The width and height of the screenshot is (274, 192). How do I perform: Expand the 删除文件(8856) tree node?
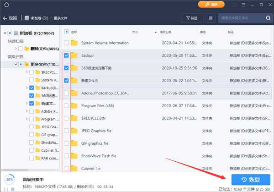tap(16, 49)
